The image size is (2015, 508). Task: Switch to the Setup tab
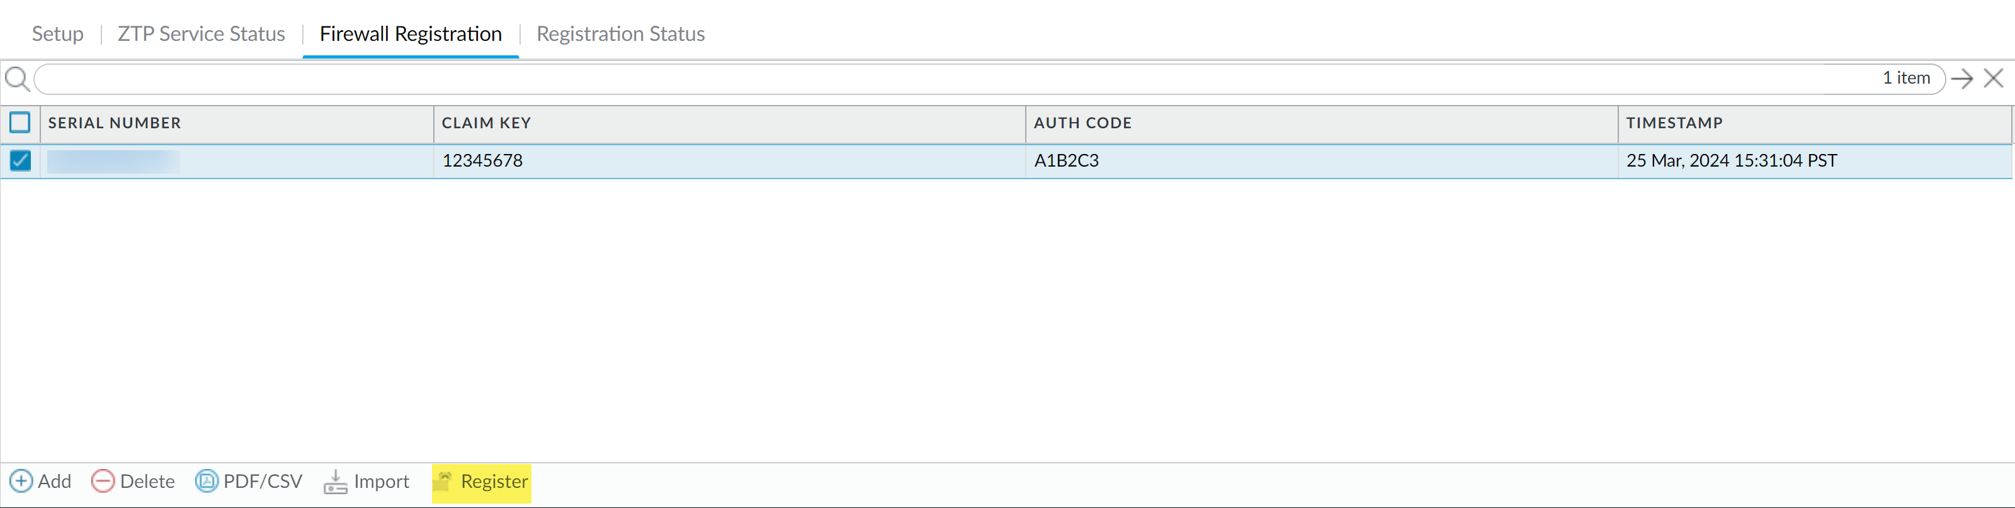pos(57,33)
